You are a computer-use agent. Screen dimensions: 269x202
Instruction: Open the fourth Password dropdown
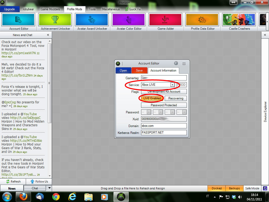[184, 112]
